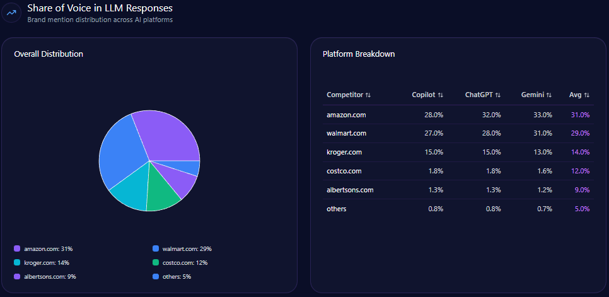Select the teal kroger slice in the pie
609x297 pixels.
click(130, 192)
